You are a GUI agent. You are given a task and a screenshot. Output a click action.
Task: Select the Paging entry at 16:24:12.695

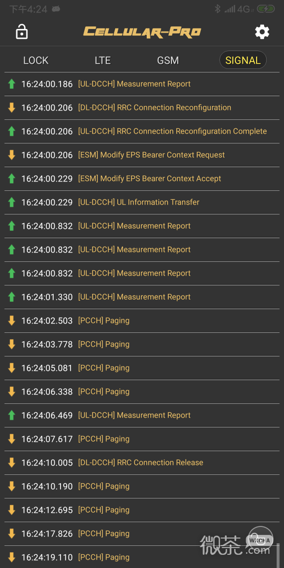[142, 510]
